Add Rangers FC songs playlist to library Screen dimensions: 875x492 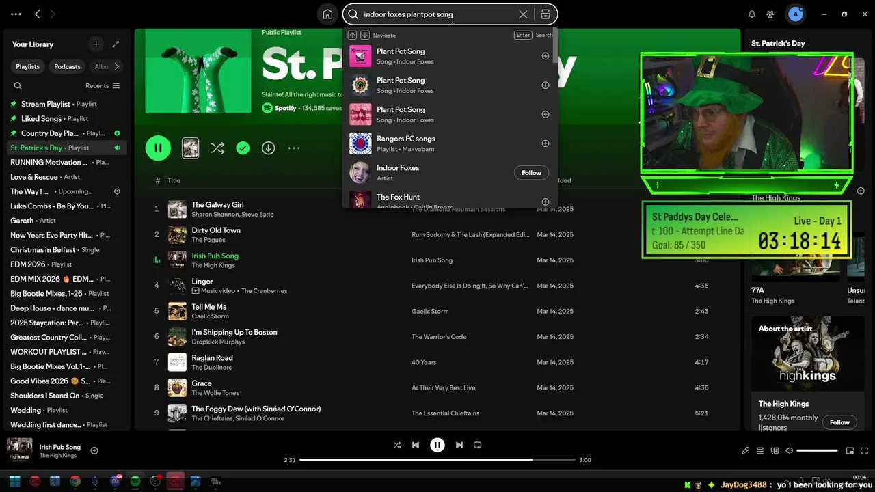point(546,143)
